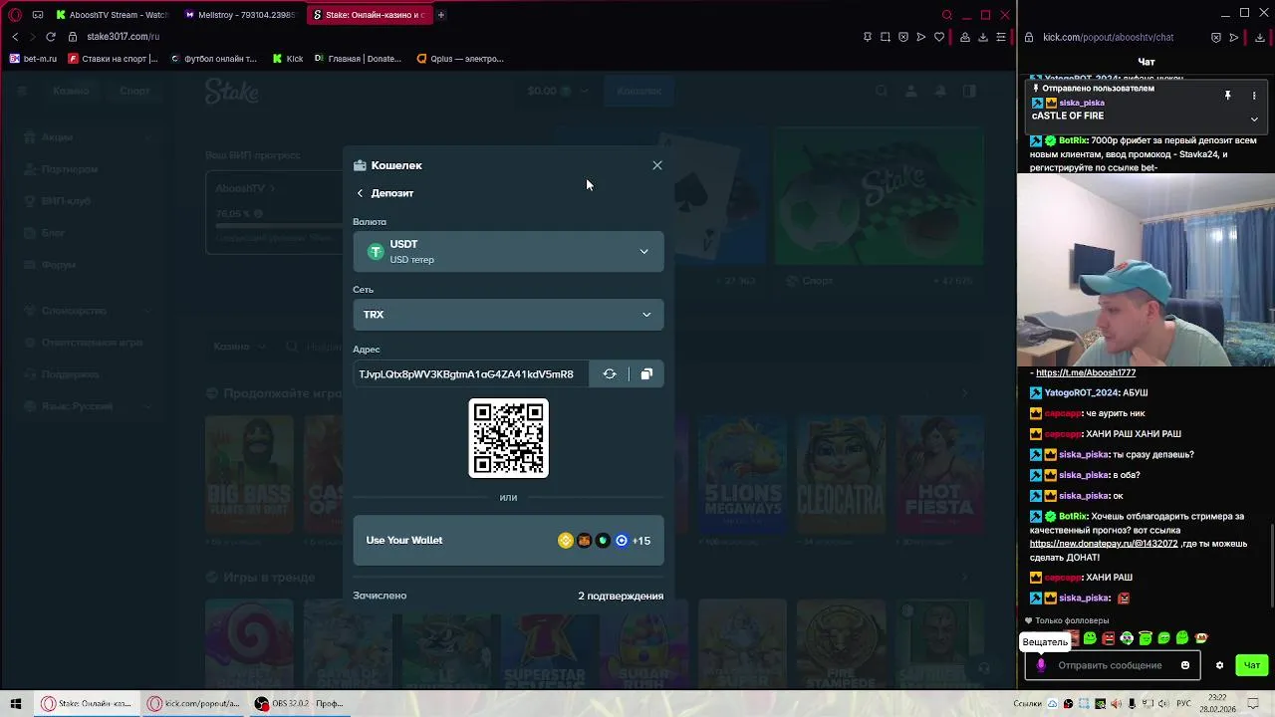Go back via the Депозит arrow

[x=361, y=193]
